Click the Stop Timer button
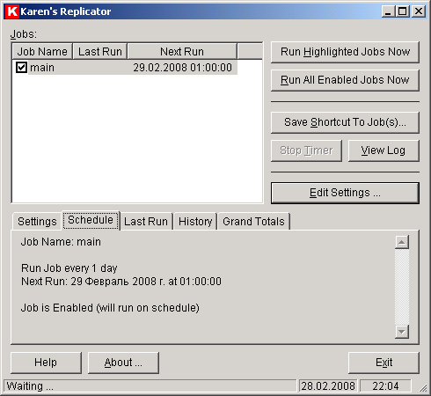431x396 pixels. (x=306, y=150)
